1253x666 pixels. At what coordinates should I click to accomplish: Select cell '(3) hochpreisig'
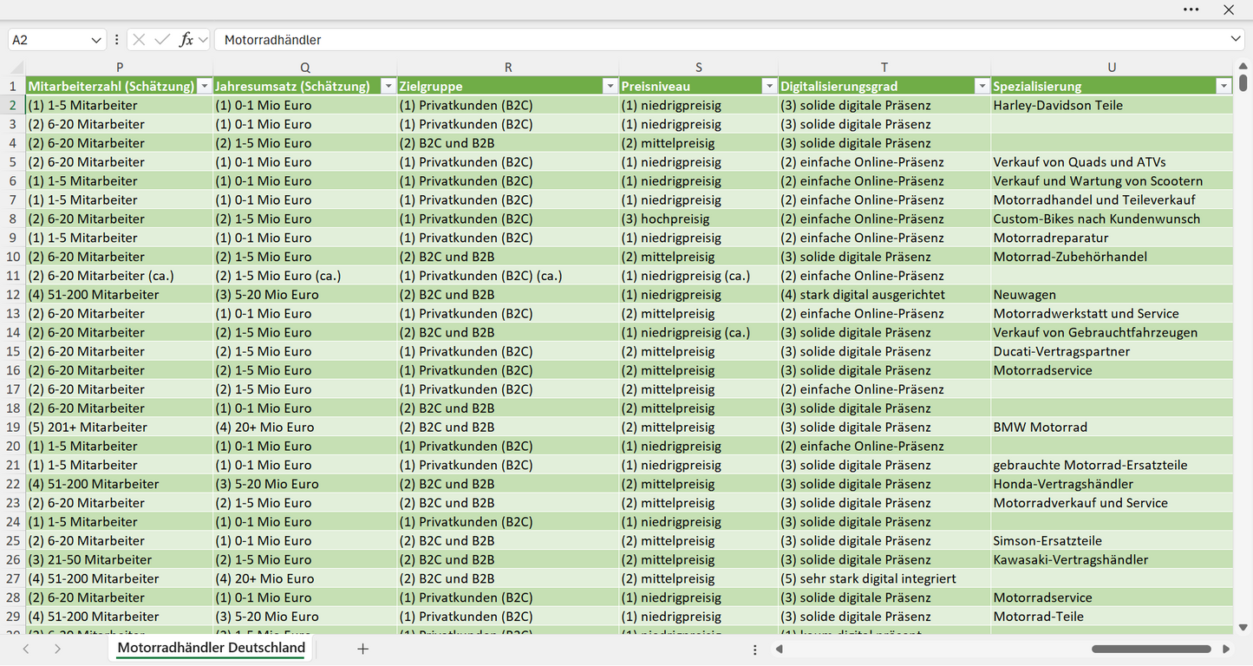click(699, 219)
